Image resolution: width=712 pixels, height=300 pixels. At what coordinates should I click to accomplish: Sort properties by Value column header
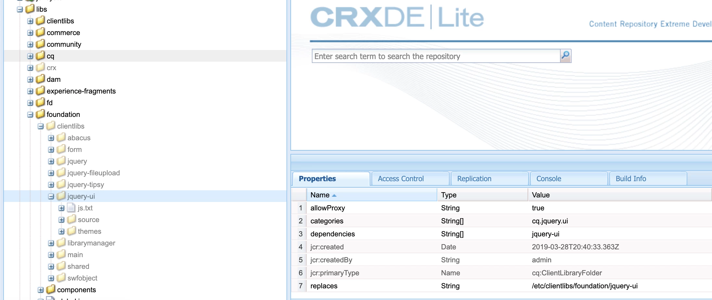click(620, 195)
